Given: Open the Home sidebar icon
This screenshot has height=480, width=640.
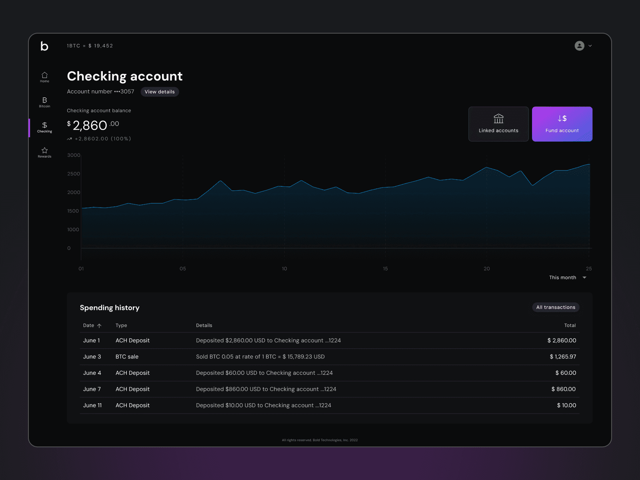Looking at the screenshot, I should click(44, 75).
